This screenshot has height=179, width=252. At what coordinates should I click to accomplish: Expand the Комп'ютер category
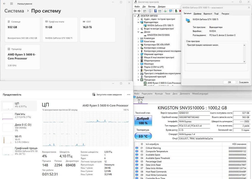coord(138,42)
